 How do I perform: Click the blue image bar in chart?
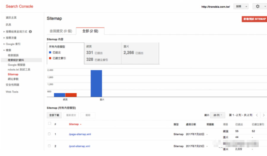(x=96, y=83)
